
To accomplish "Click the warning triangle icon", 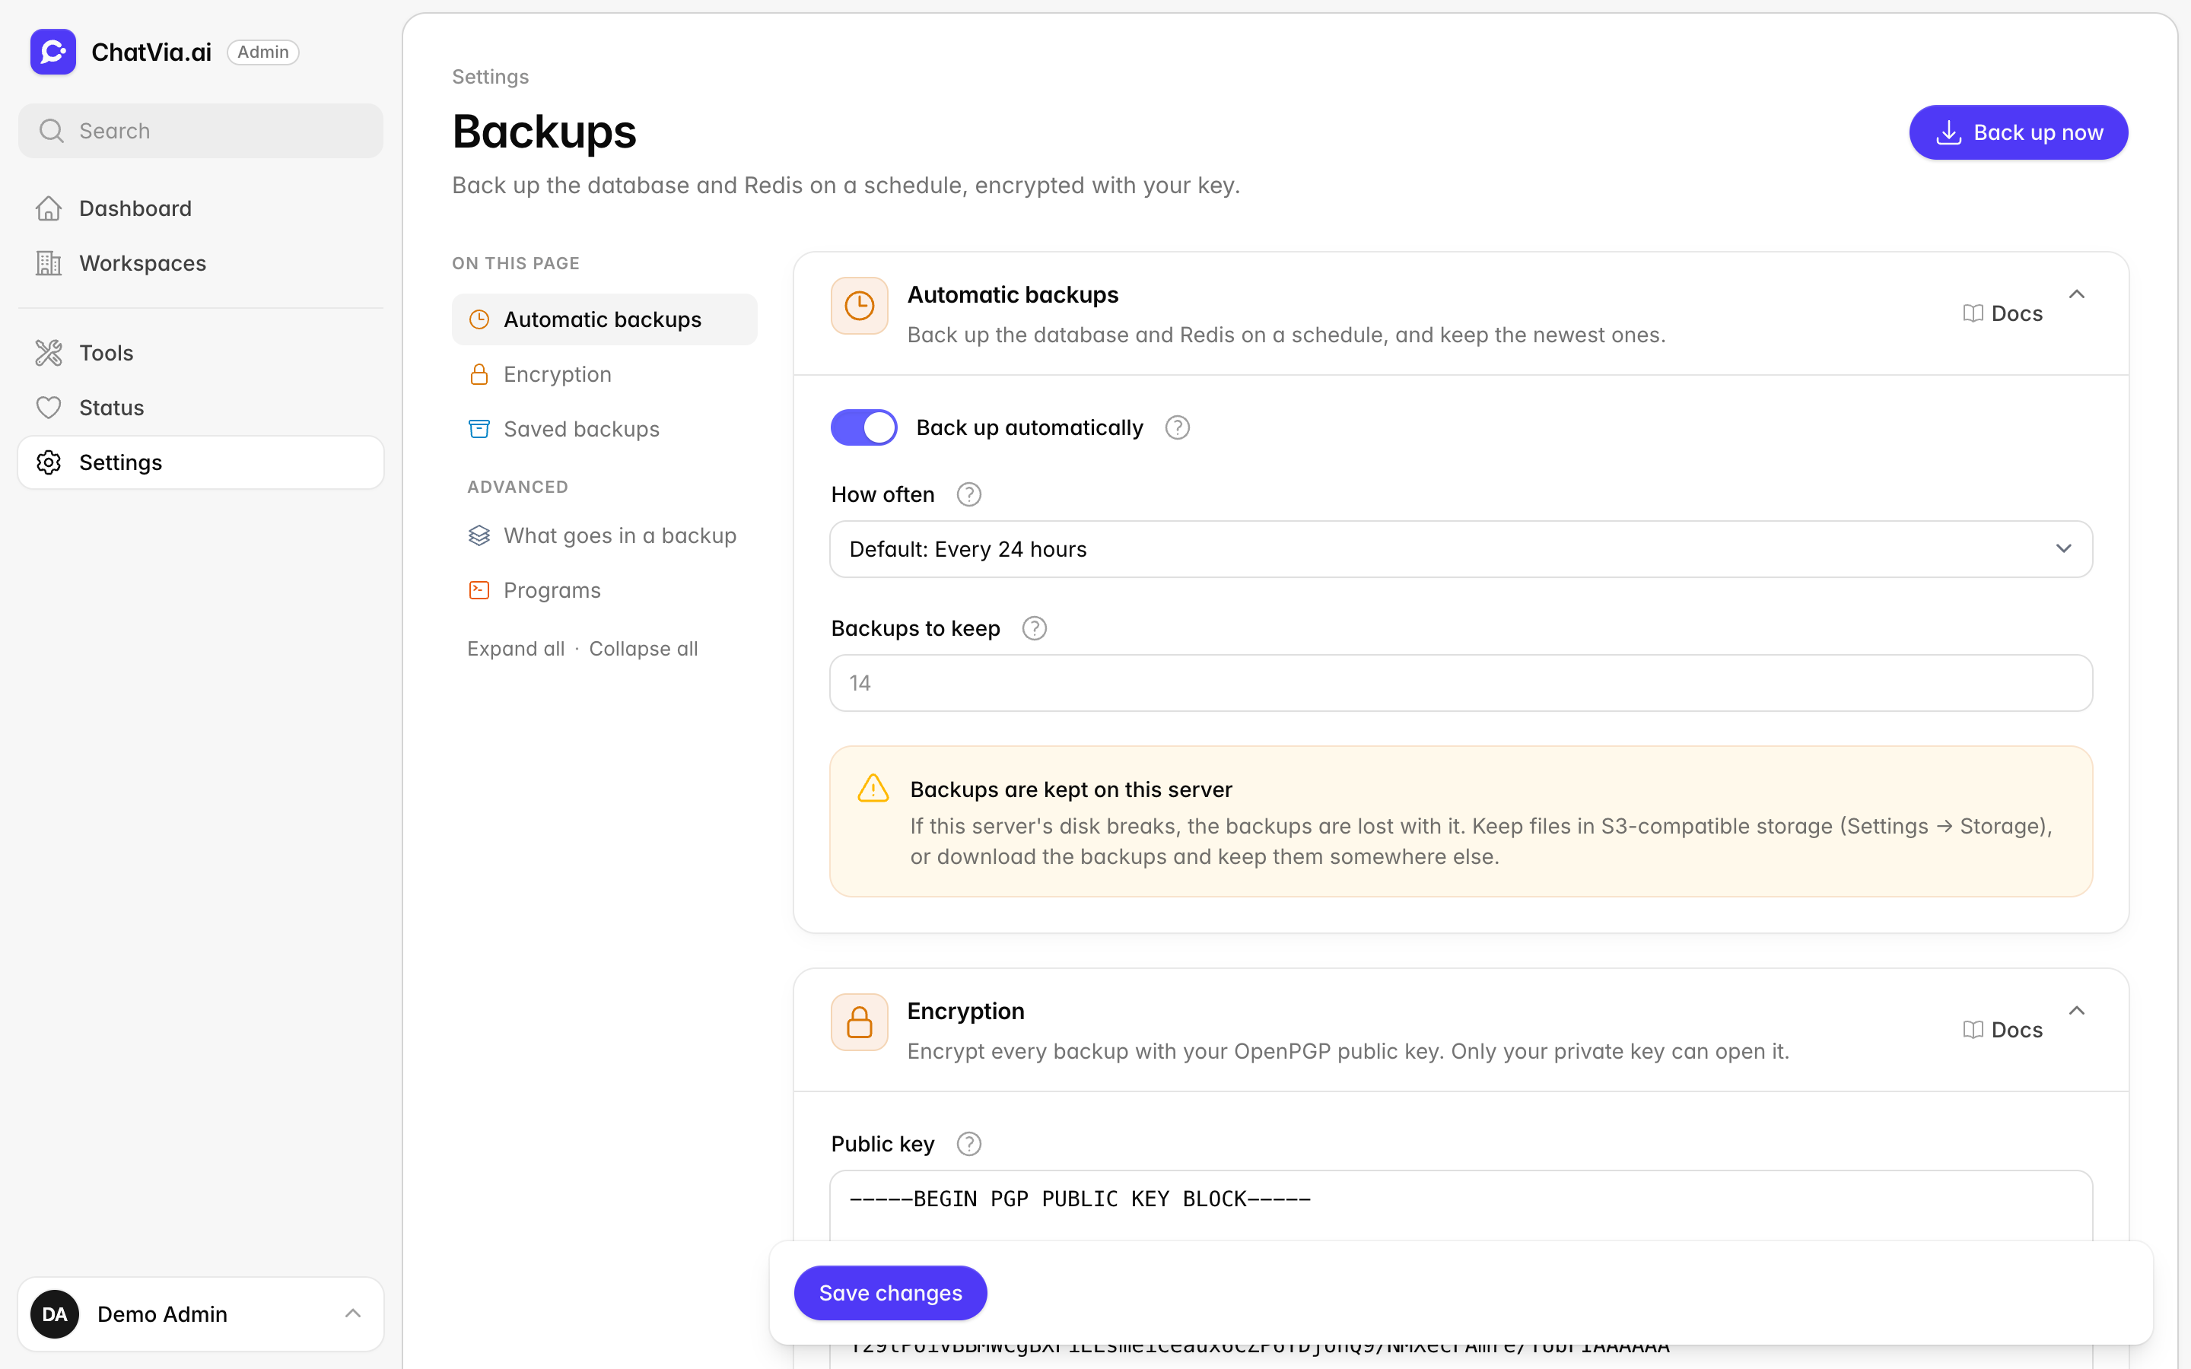I will 873,788.
